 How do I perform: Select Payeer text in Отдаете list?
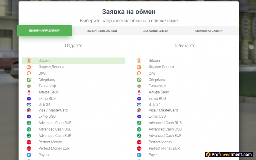coord(44,155)
